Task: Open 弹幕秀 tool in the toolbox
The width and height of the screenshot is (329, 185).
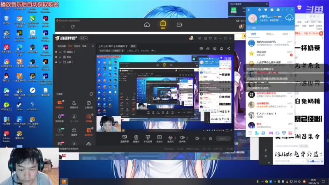Action: pyautogui.click(x=74, y=132)
